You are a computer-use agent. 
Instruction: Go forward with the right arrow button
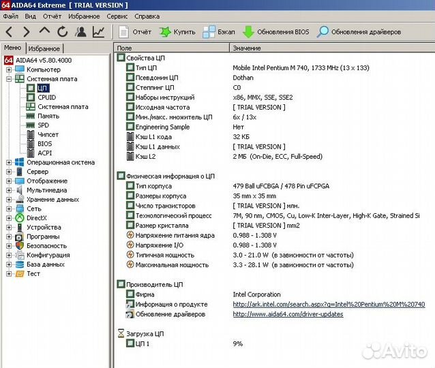tap(27, 32)
